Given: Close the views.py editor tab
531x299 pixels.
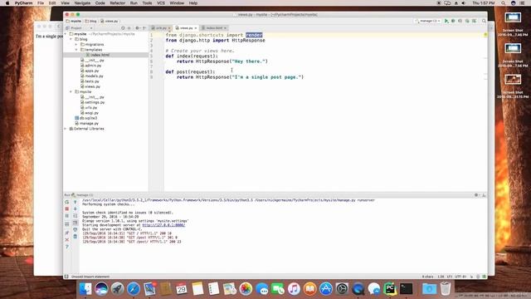Looking at the screenshot, I should click(196, 28).
